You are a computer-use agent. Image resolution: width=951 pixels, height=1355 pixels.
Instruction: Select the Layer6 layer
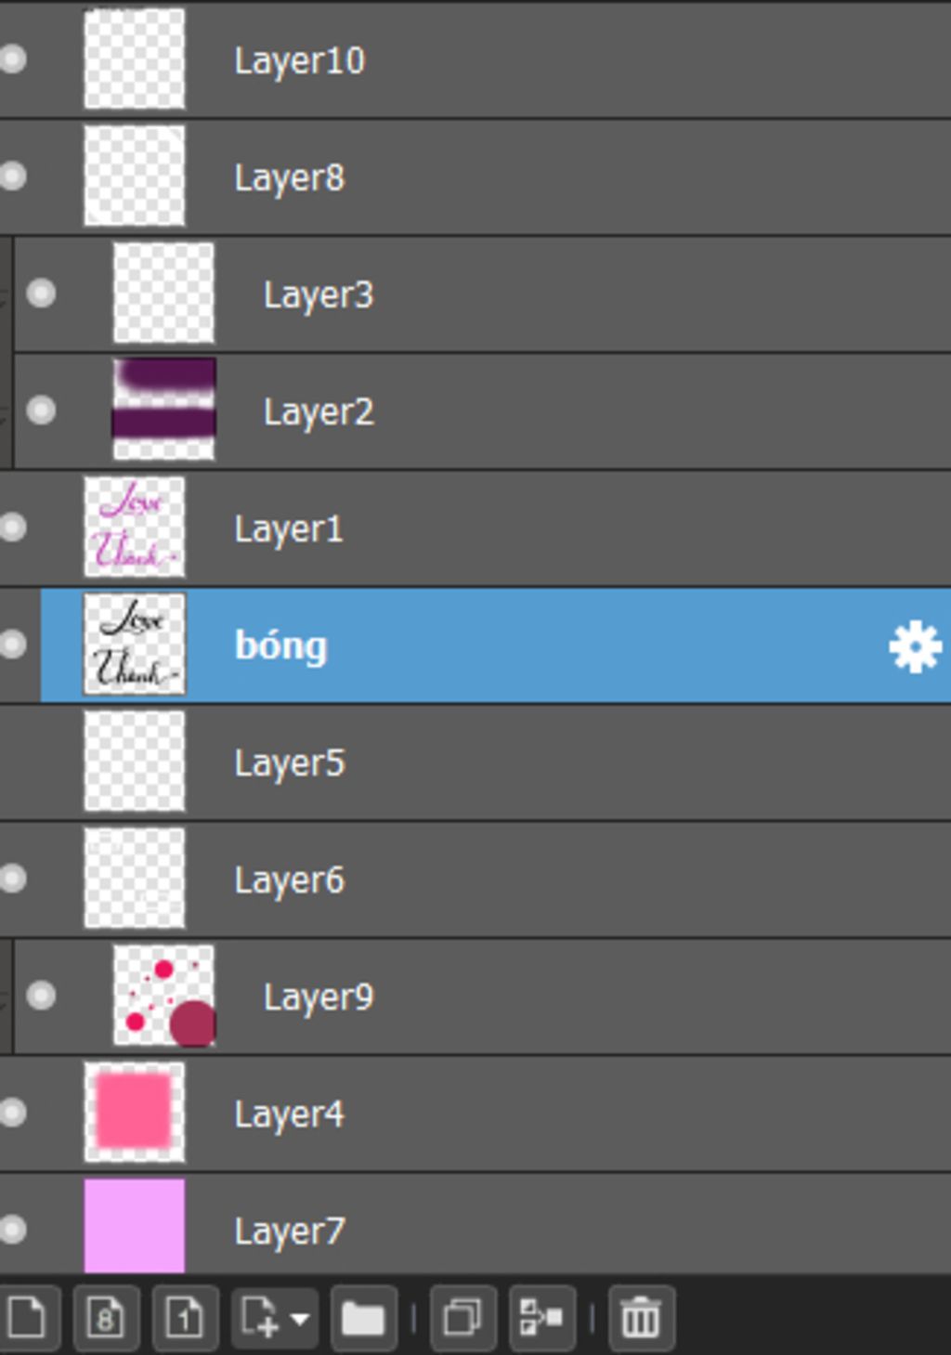(x=289, y=880)
